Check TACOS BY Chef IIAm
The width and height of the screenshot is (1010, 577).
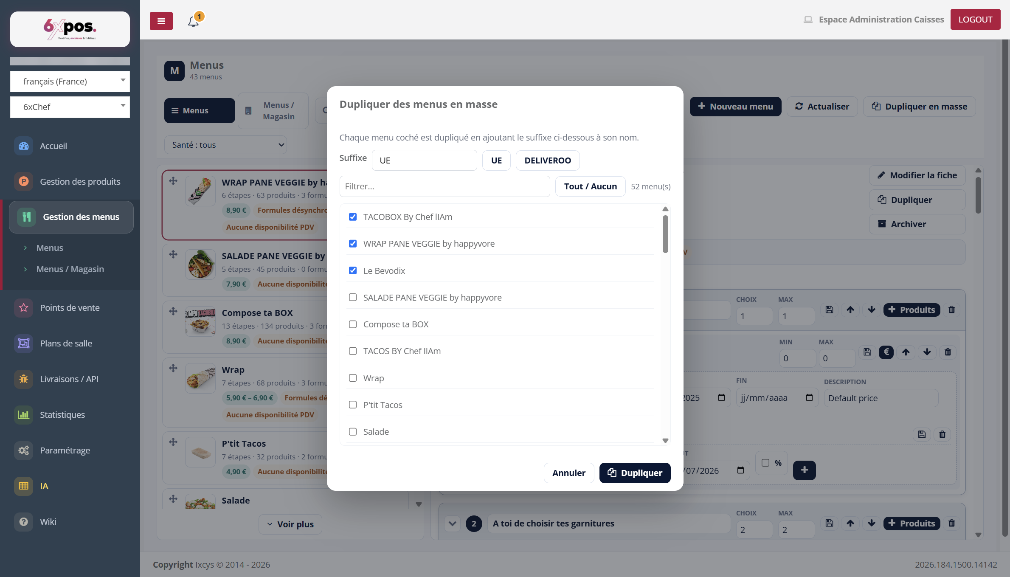point(353,351)
